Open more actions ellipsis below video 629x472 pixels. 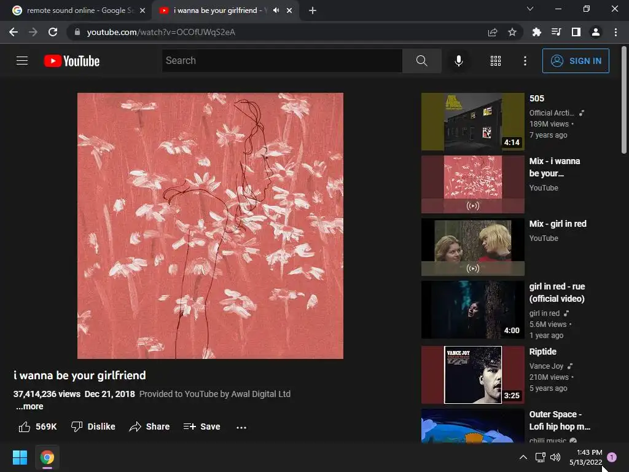point(241,428)
